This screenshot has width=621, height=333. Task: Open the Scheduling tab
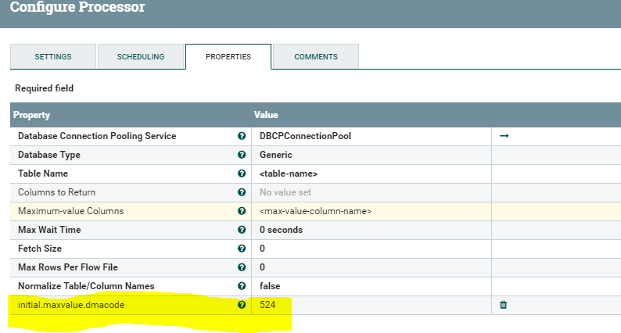141,57
